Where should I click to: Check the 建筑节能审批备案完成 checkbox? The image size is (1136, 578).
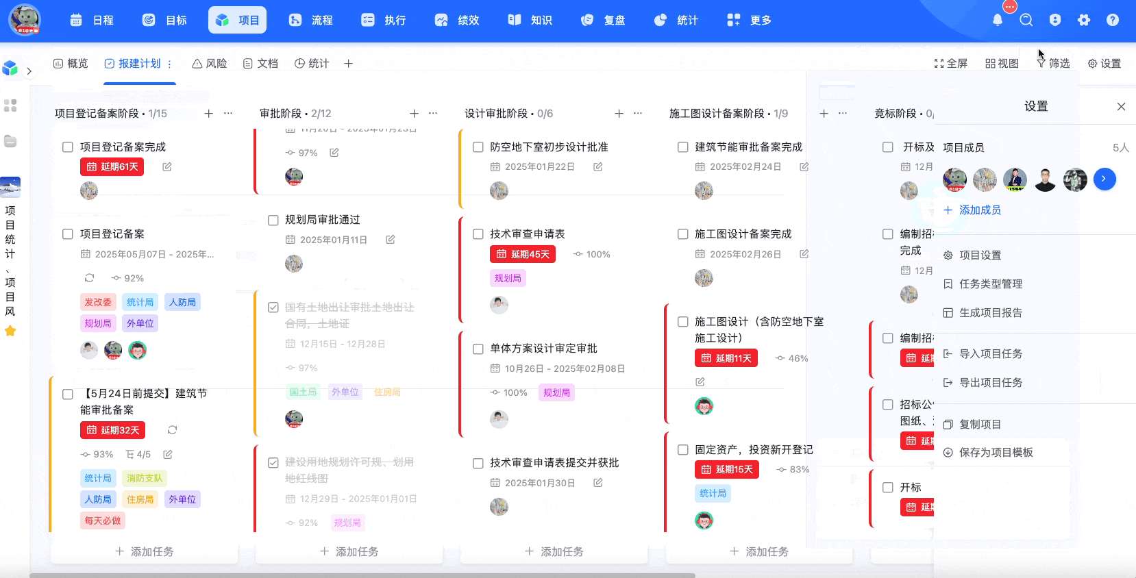[x=682, y=147]
